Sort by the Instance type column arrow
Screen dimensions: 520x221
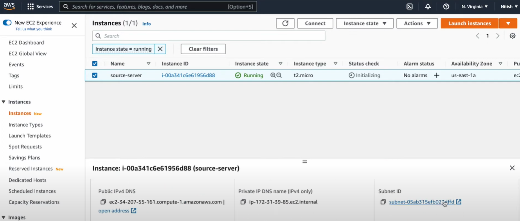(335, 64)
